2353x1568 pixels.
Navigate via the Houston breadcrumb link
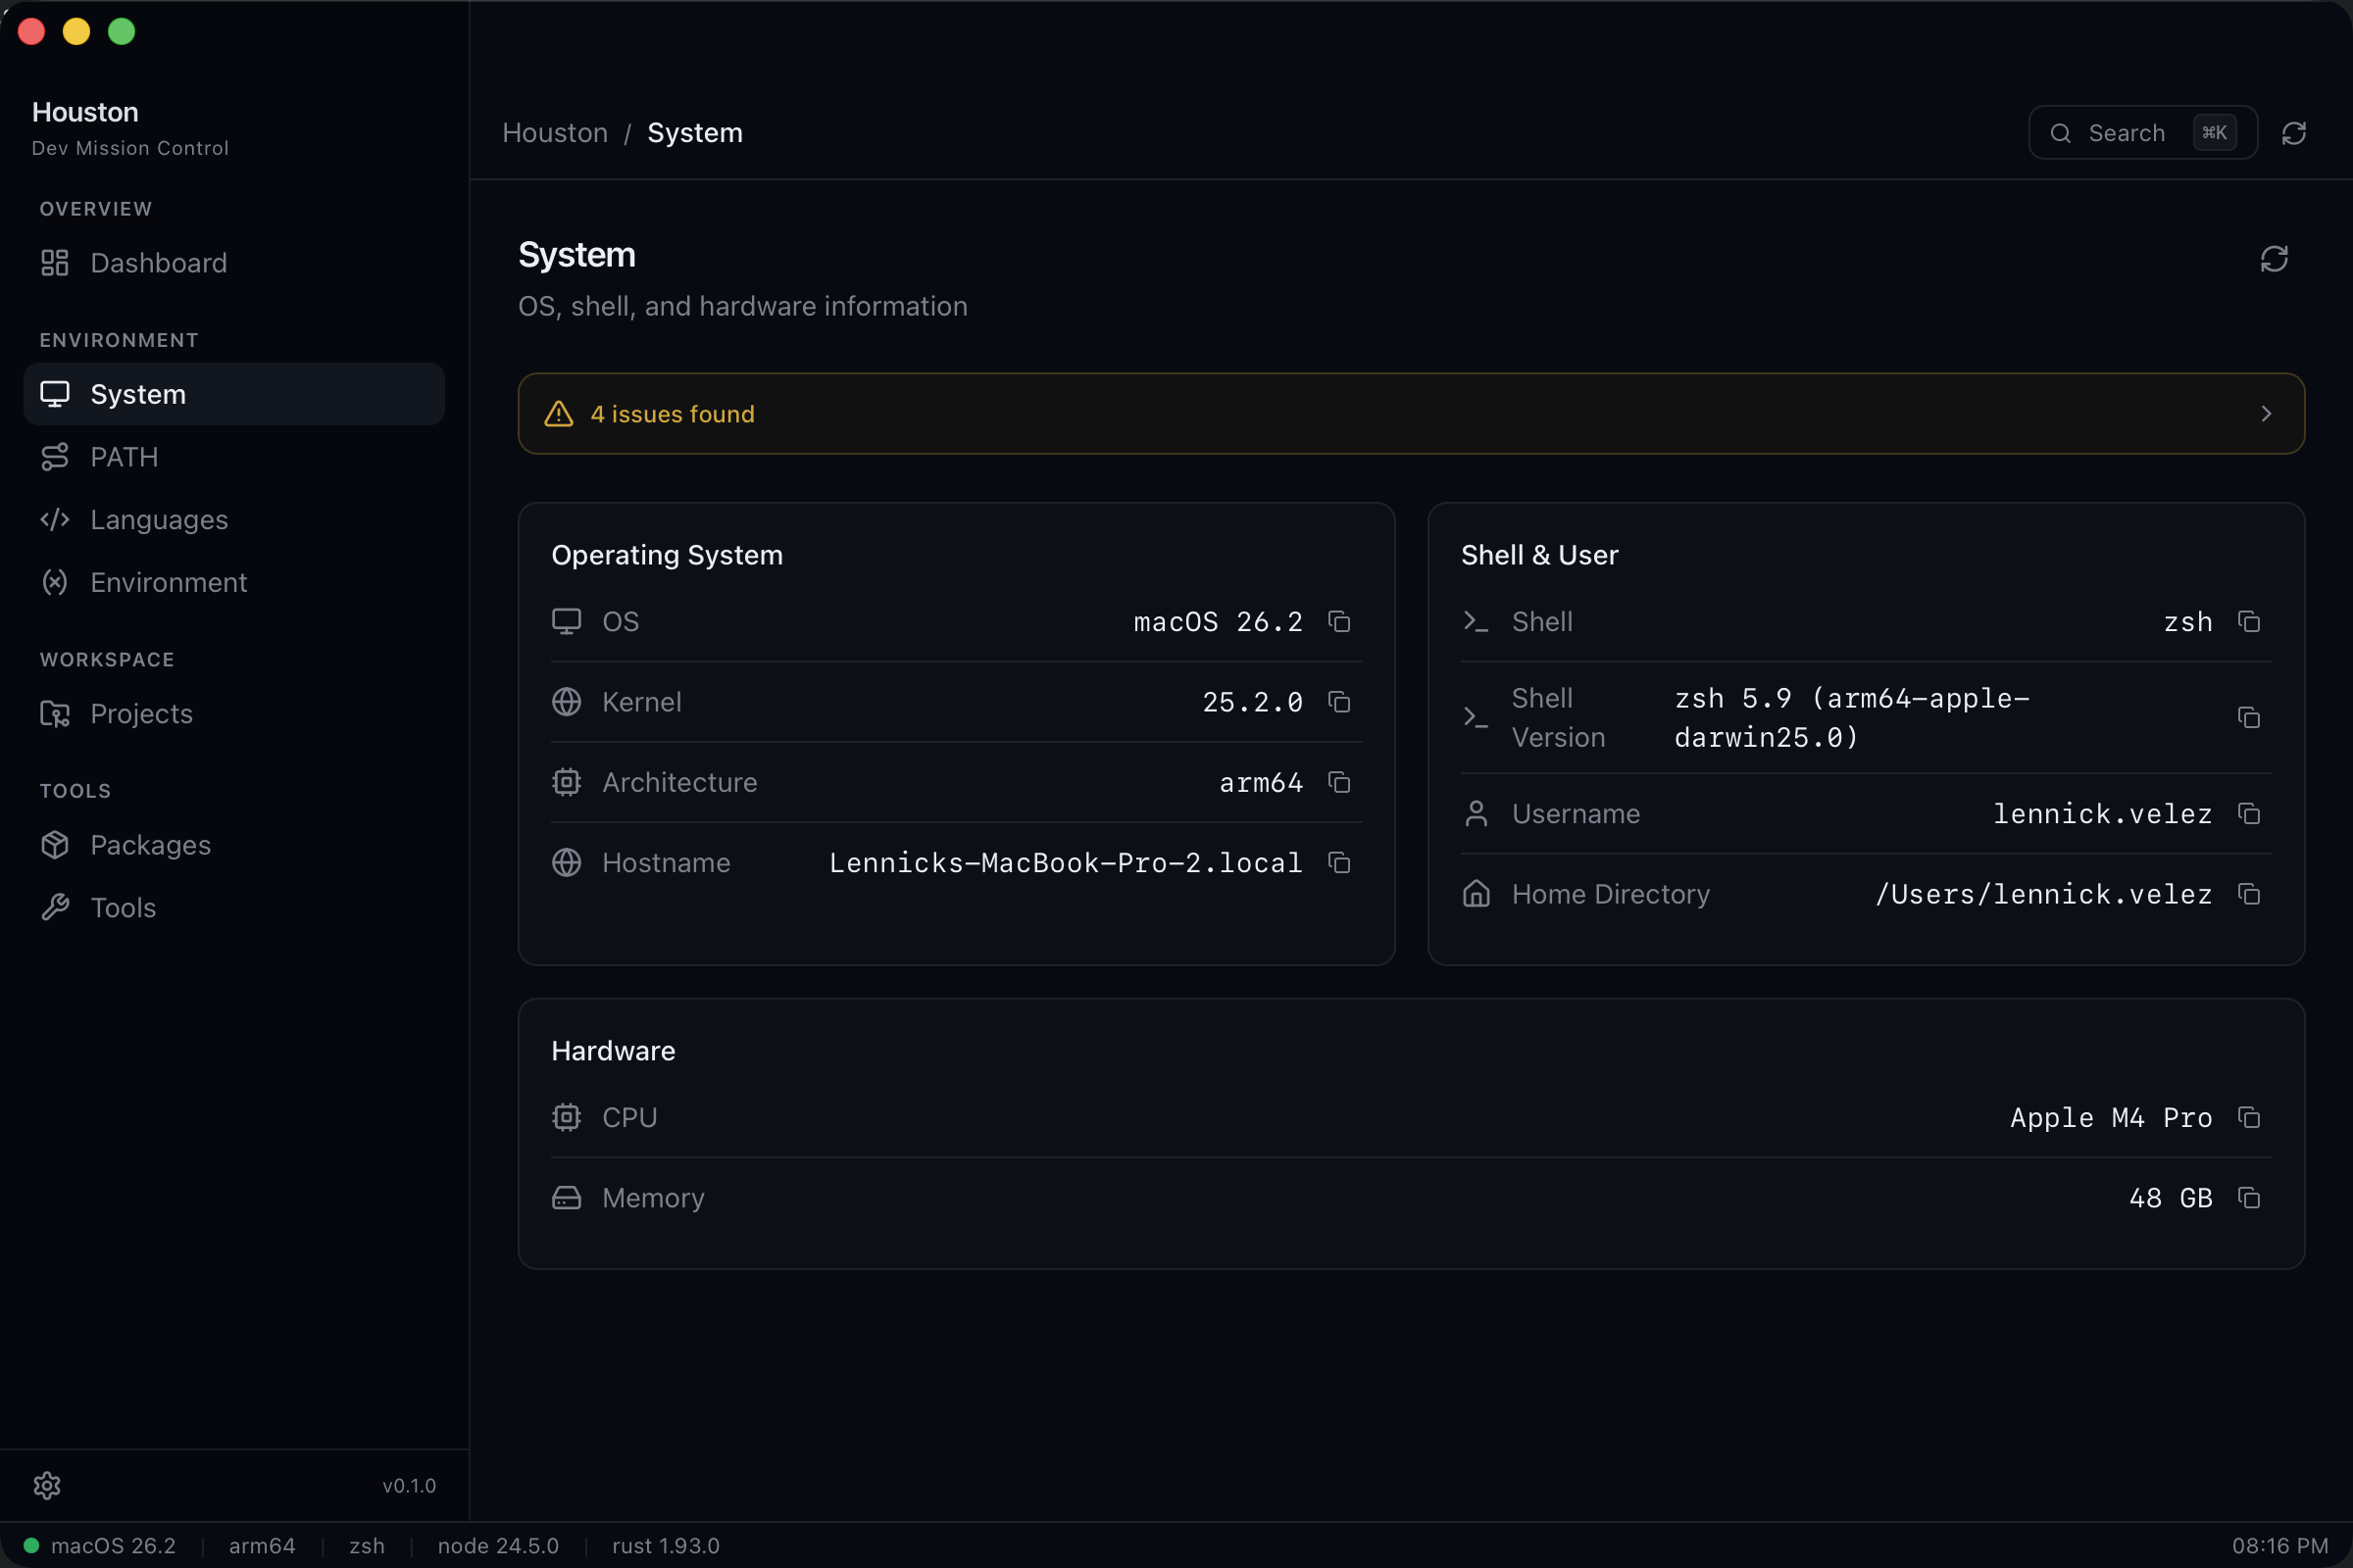[x=554, y=132]
